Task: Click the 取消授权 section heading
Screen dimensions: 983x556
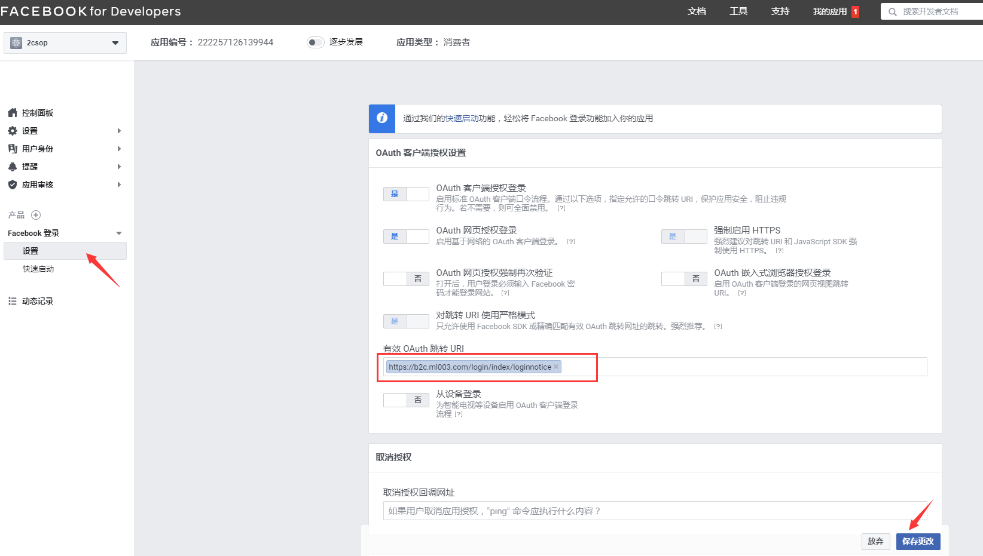Action: click(x=393, y=457)
